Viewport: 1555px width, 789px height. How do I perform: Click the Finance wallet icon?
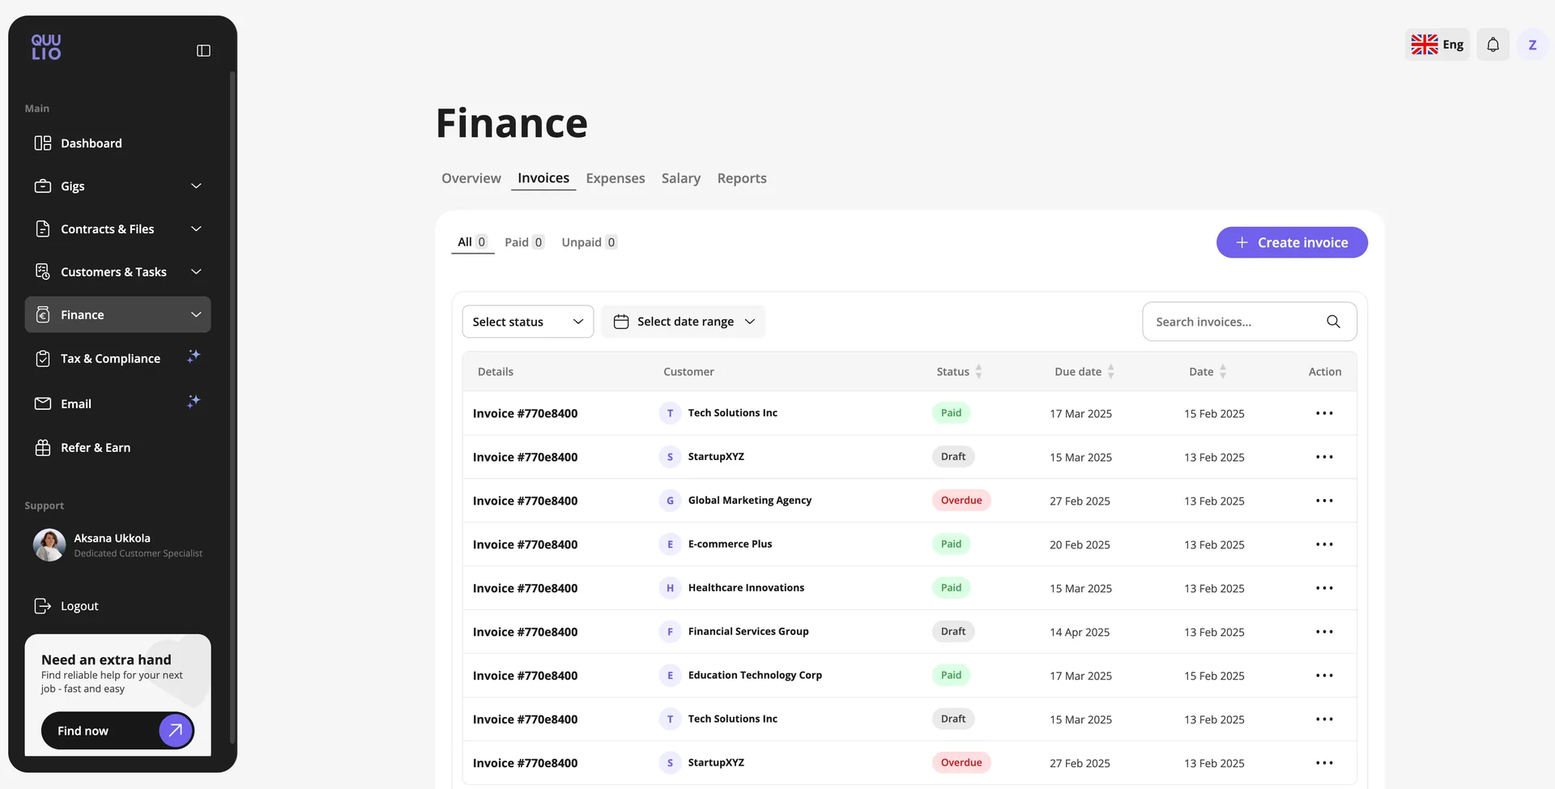point(43,315)
